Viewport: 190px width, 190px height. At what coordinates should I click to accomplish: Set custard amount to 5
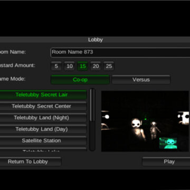[56, 66]
